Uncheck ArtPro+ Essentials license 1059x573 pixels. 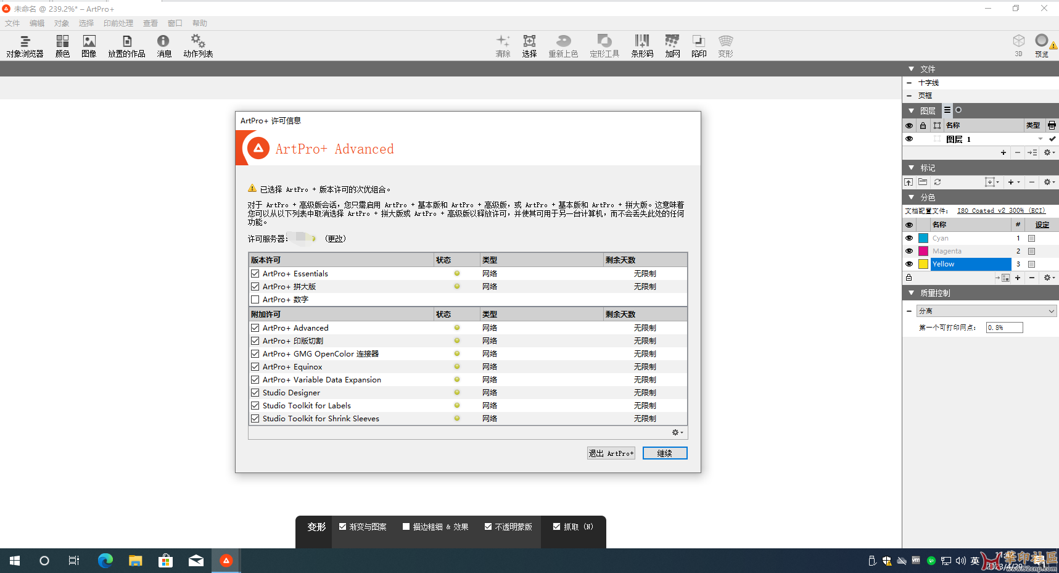255,273
